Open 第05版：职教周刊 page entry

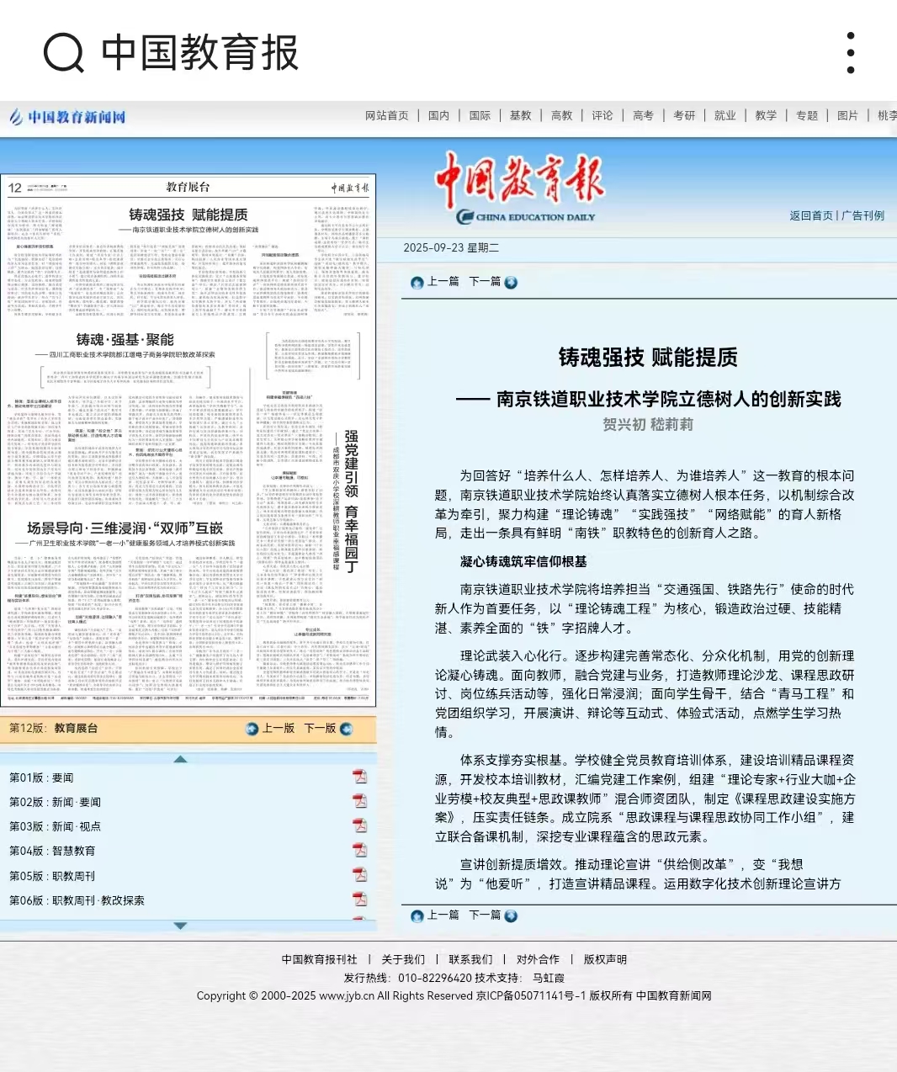[52, 876]
